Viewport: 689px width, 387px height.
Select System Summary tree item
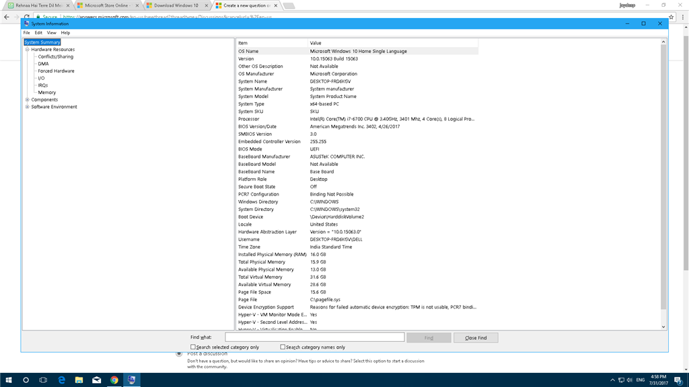[x=42, y=42]
